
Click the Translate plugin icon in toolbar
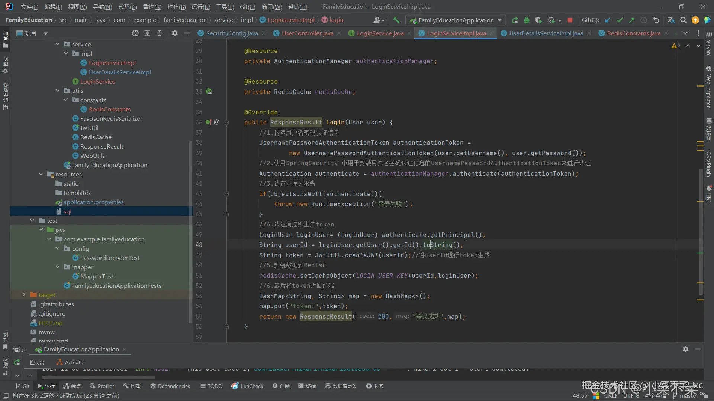pyautogui.click(x=671, y=20)
